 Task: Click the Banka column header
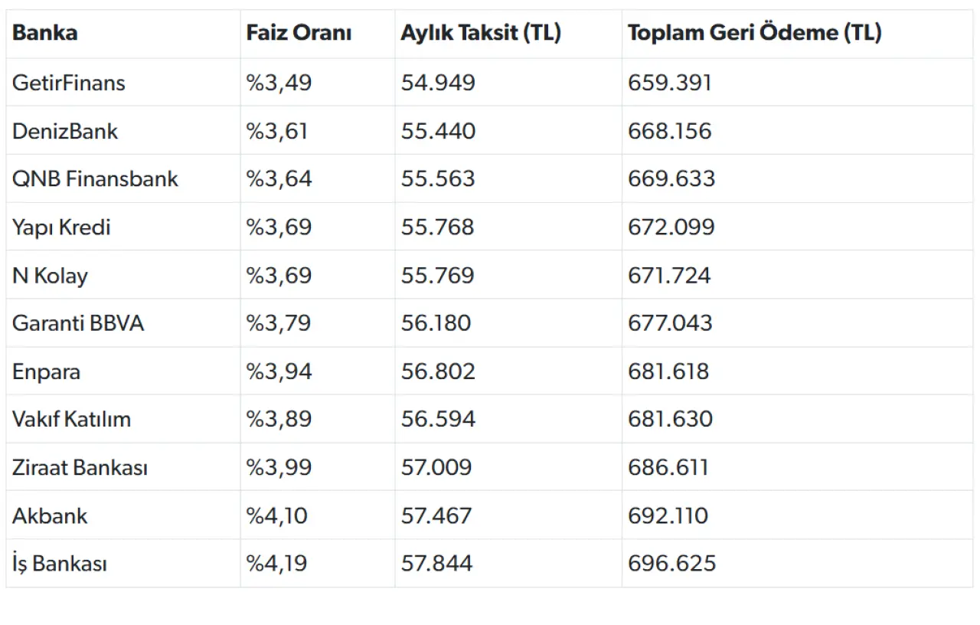coord(44,33)
